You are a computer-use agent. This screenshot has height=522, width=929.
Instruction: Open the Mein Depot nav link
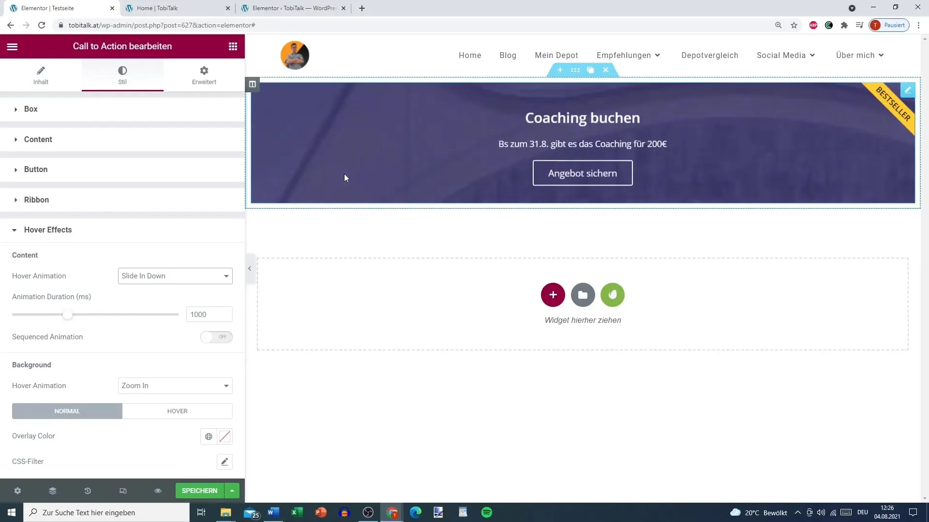(556, 55)
